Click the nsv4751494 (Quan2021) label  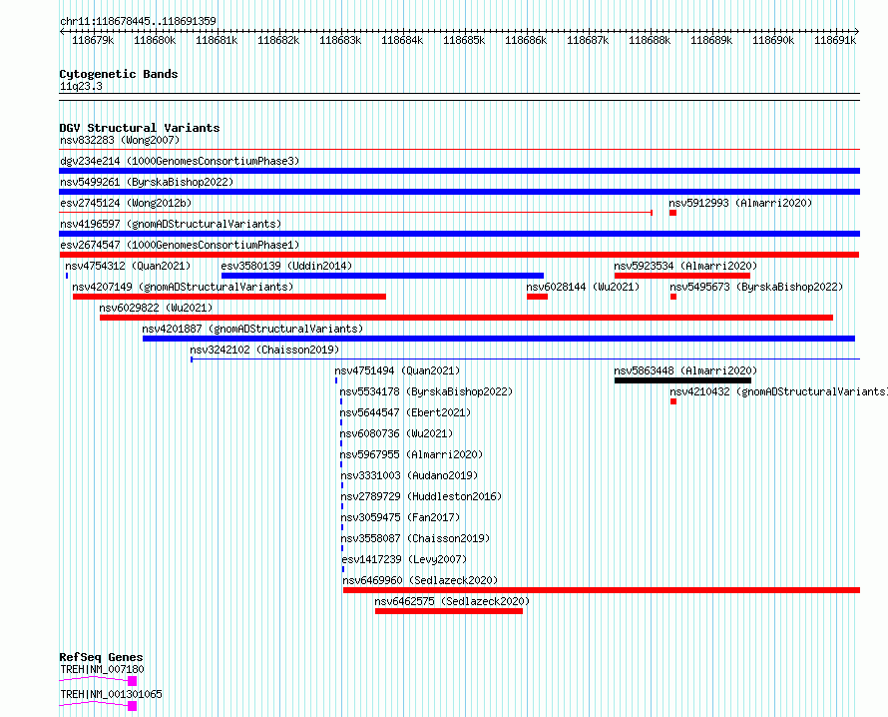click(x=397, y=370)
